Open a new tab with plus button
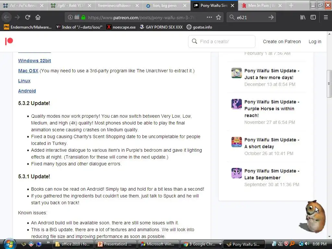This screenshot has width=332, height=249. click(x=291, y=6)
